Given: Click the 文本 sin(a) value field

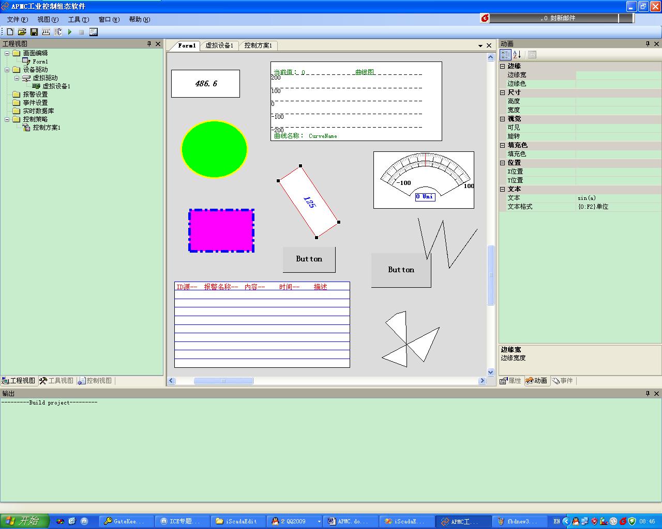Looking at the screenshot, I should [x=619, y=198].
